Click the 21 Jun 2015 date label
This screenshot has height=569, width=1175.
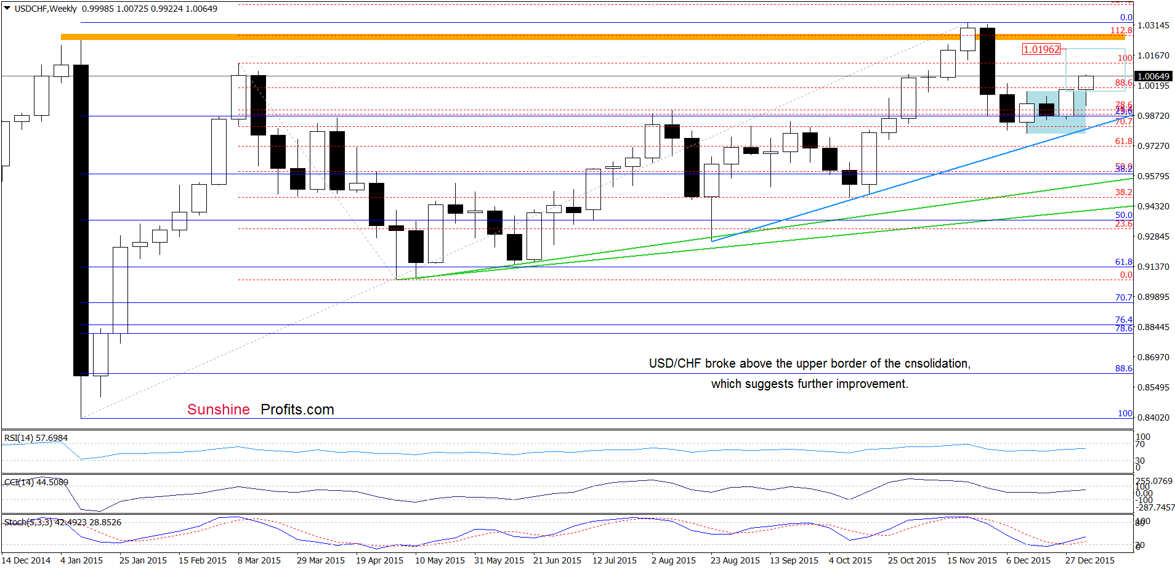(557, 560)
